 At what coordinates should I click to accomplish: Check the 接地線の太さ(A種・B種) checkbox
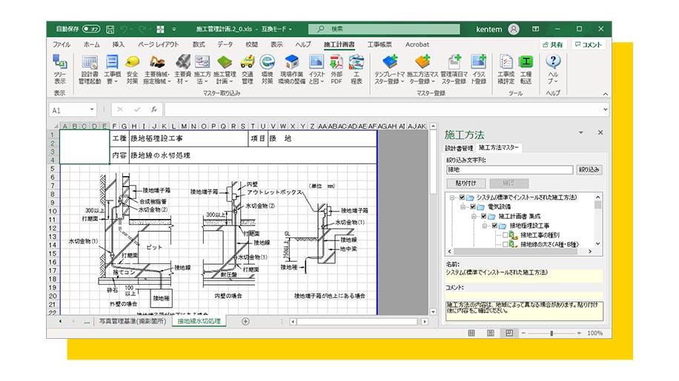pyautogui.click(x=505, y=244)
